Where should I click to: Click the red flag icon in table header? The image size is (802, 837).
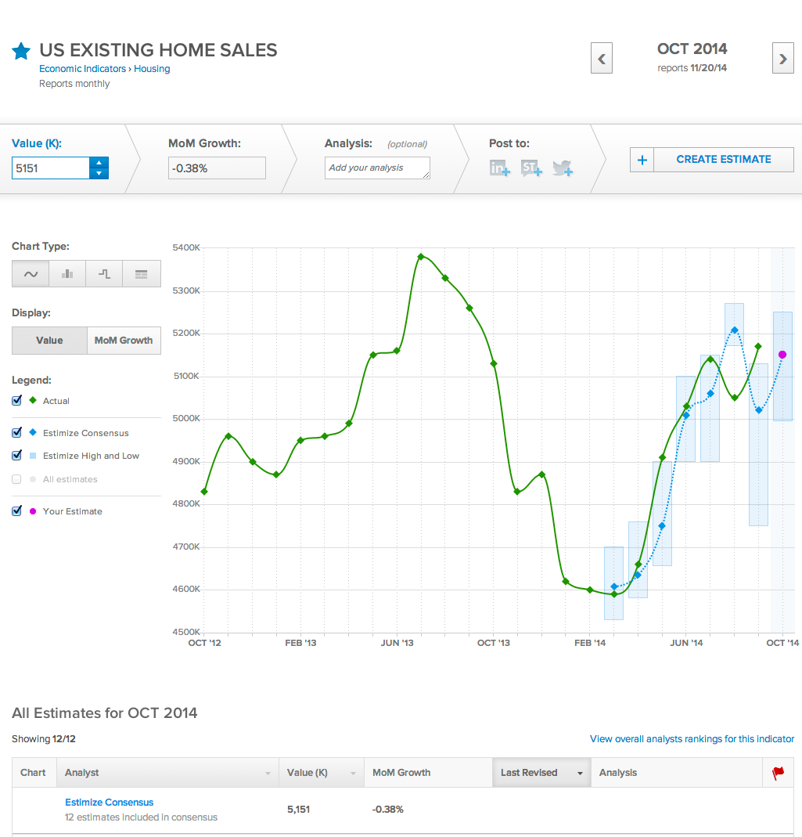777,772
